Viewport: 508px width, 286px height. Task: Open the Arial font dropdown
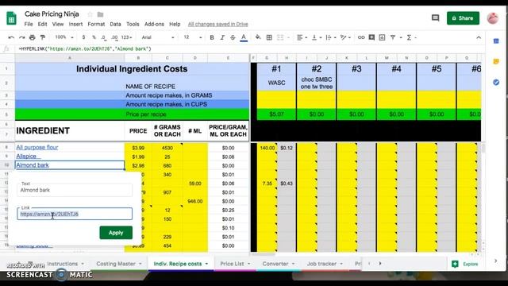(158, 37)
